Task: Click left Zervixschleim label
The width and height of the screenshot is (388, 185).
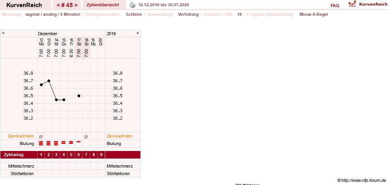Action: [x=21, y=136]
